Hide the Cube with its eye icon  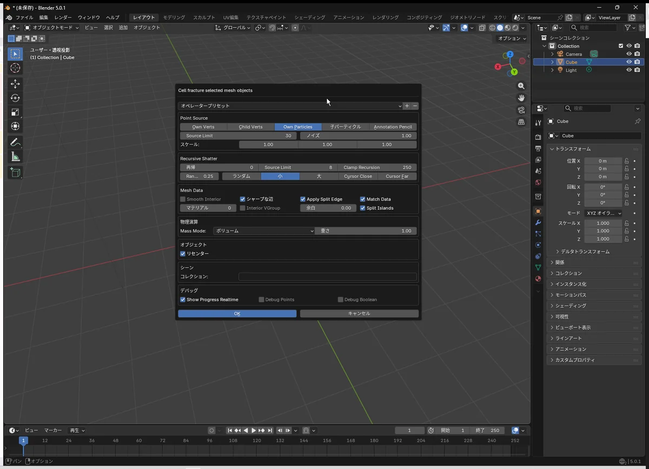click(628, 62)
